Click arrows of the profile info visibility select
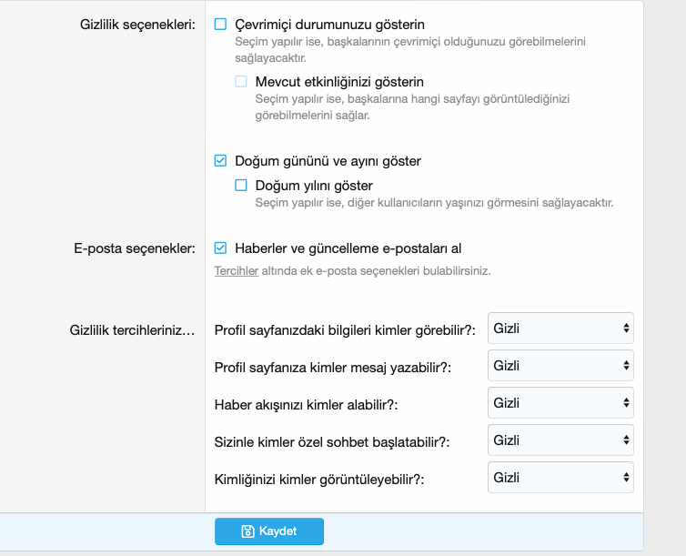The image size is (686, 556). [626, 328]
